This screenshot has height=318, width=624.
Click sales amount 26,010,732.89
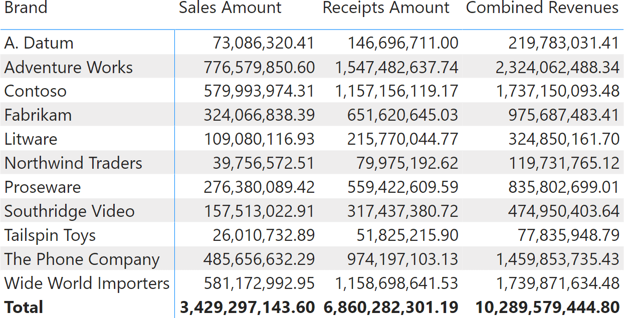(264, 235)
